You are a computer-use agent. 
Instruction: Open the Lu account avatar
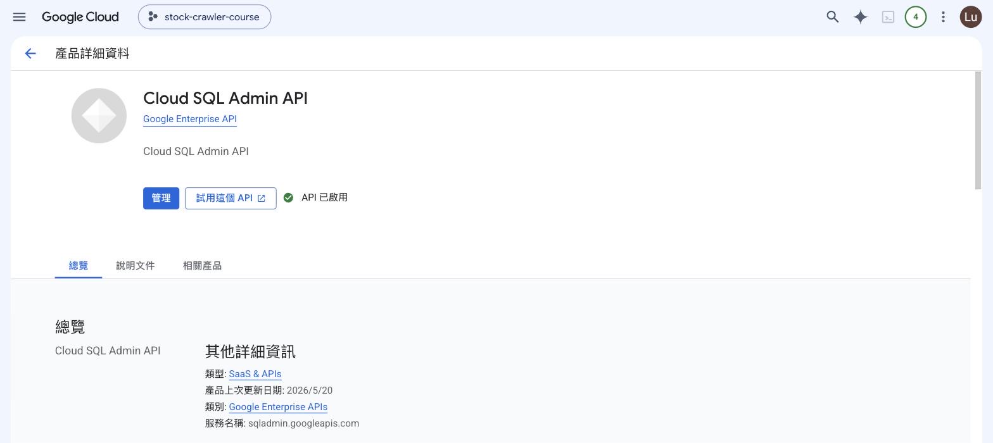point(971,17)
